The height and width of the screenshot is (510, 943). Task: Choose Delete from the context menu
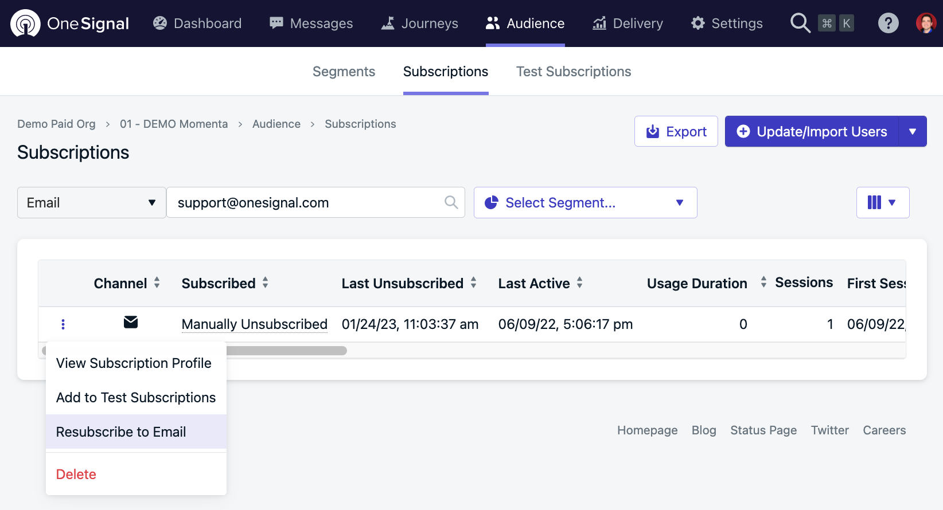[x=136, y=474]
